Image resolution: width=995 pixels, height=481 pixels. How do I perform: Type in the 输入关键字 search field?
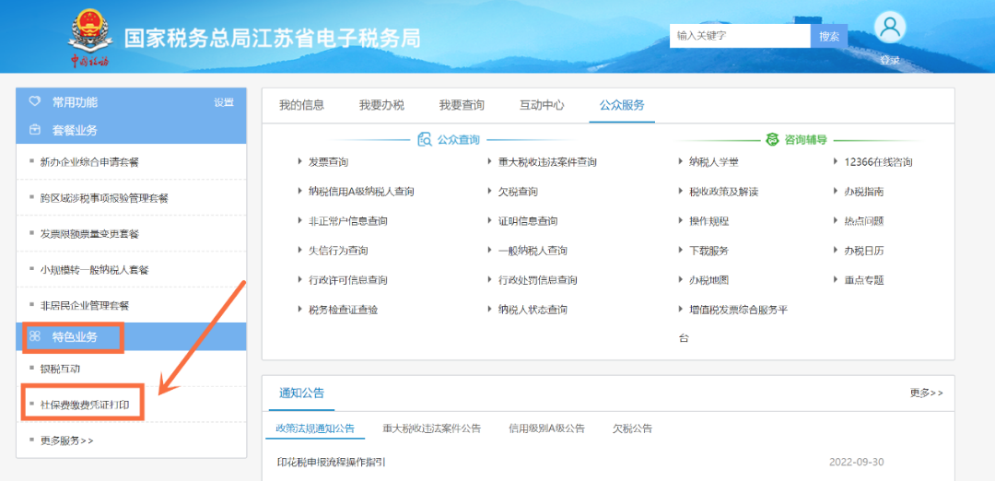(740, 36)
